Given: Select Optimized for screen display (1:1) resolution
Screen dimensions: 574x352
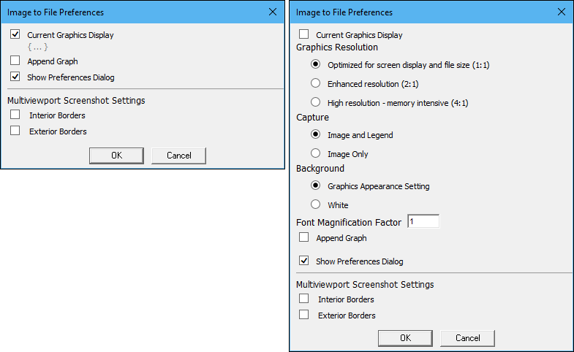Looking at the screenshot, I should click(x=316, y=64).
